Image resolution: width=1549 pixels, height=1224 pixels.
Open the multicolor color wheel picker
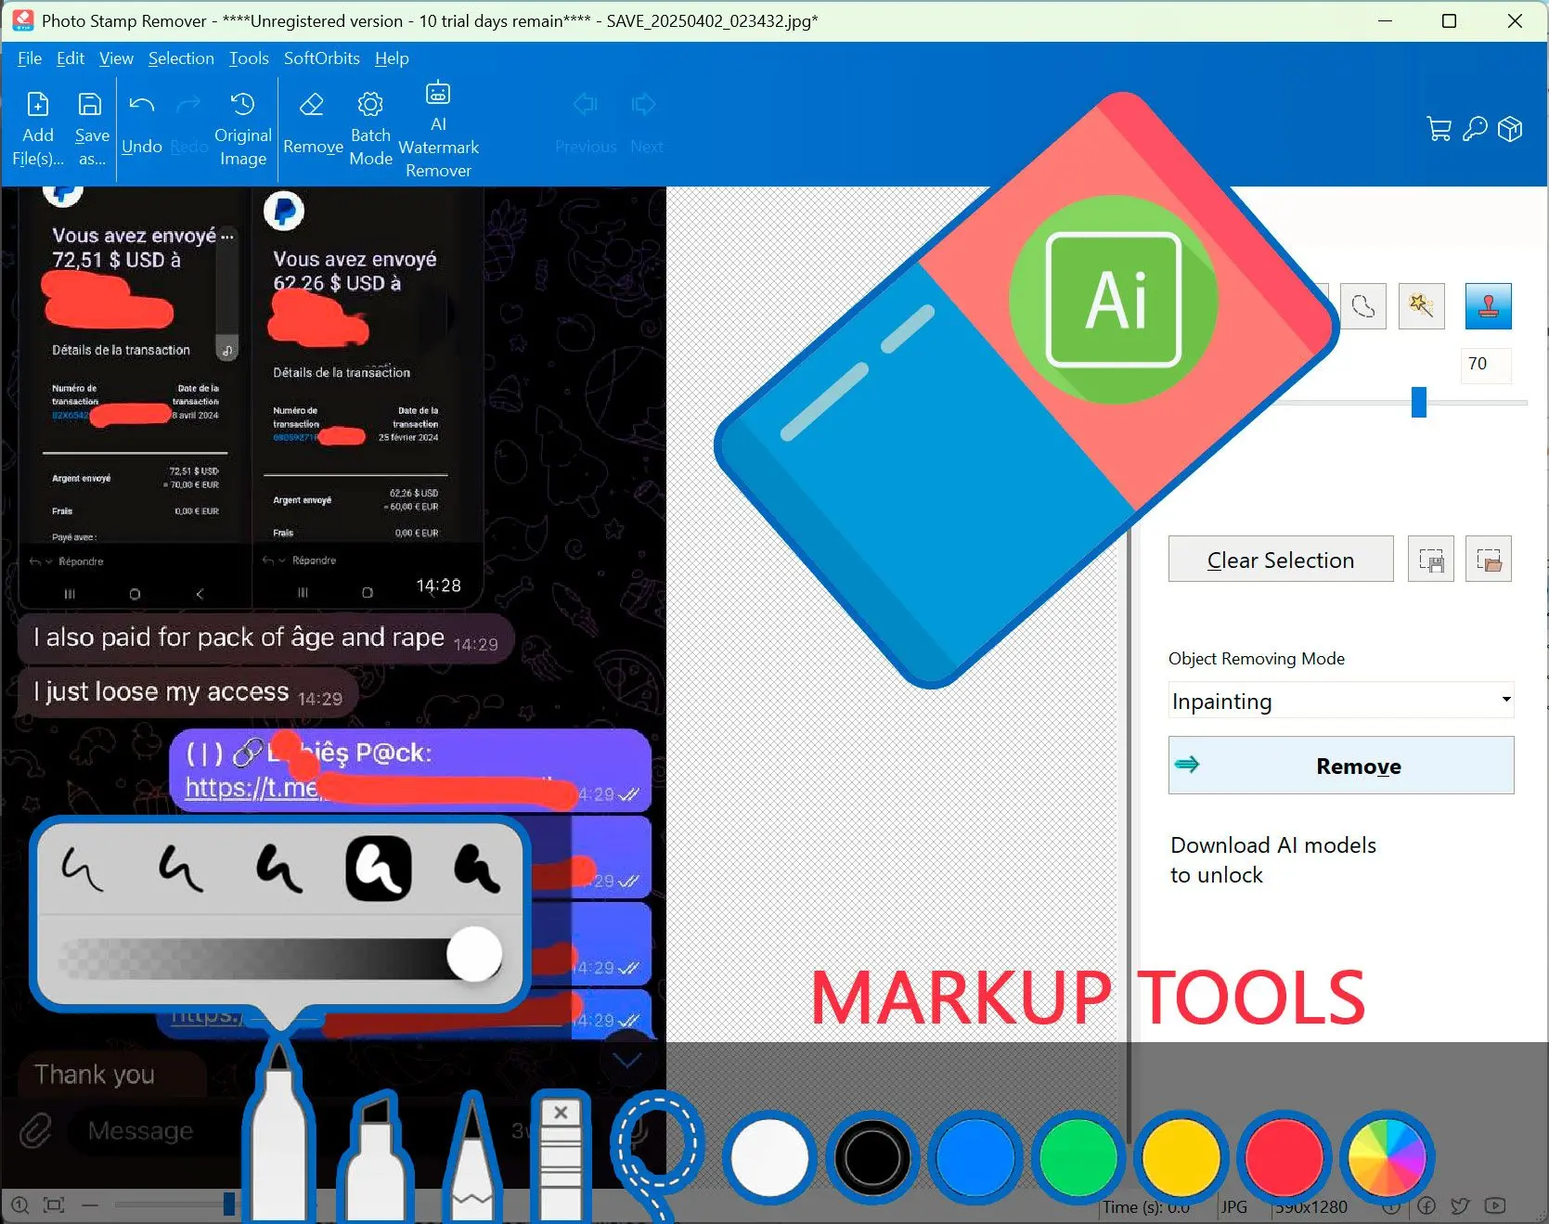tap(1386, 1157)
